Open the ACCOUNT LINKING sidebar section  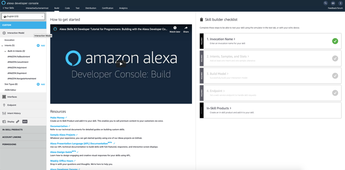coord(23,137)
